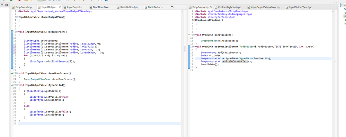
Task: Fold DropDown::setupListElement function on line 13
Action: tap(194, 47)
